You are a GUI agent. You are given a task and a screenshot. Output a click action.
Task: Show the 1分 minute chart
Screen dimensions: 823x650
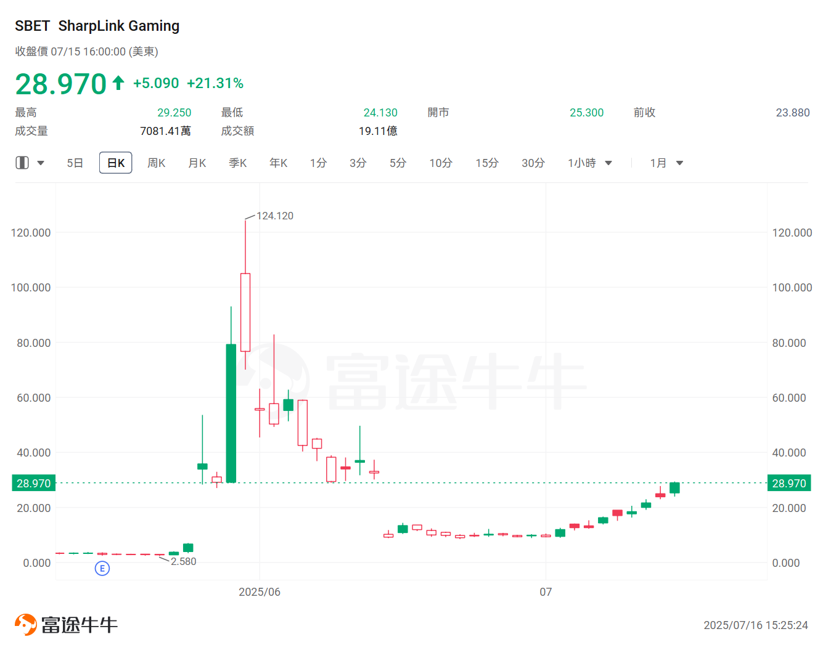point(318,163)
